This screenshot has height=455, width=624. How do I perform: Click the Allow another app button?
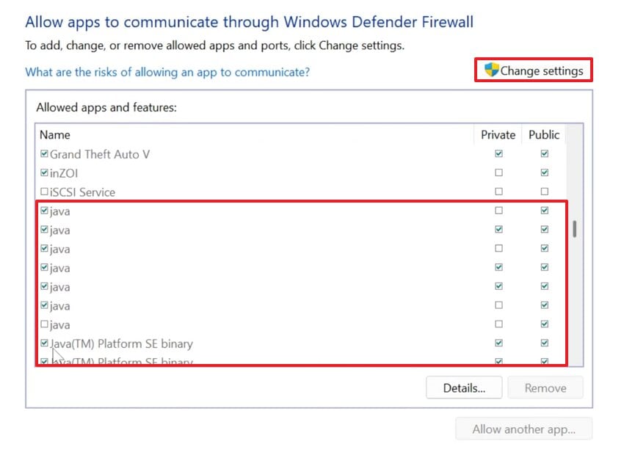[x=523, y=429]
